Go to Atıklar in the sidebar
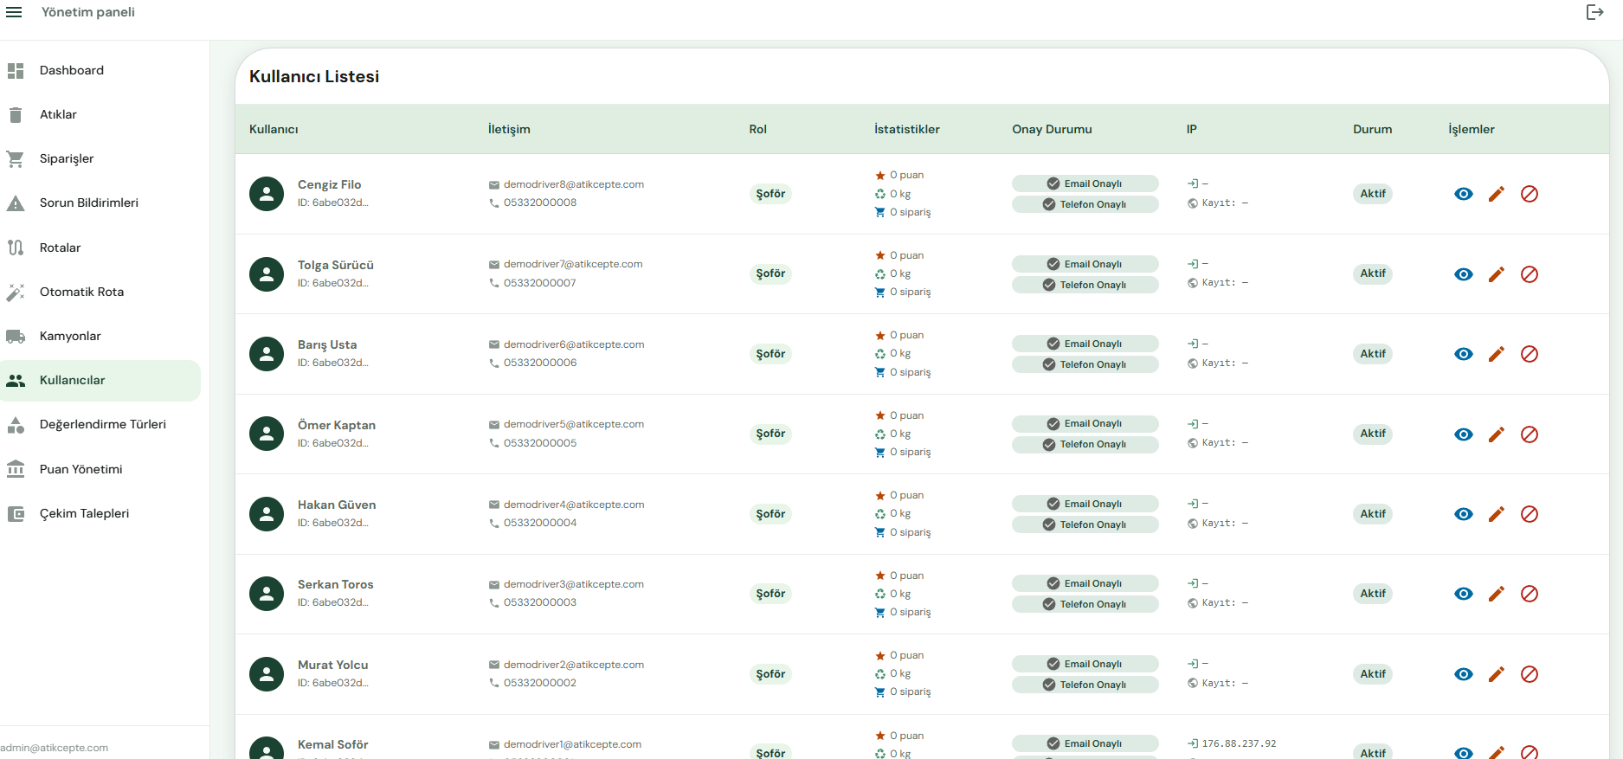 (100, 114)
